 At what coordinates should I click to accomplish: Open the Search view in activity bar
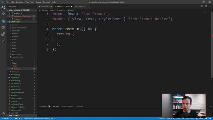(3, 14)
